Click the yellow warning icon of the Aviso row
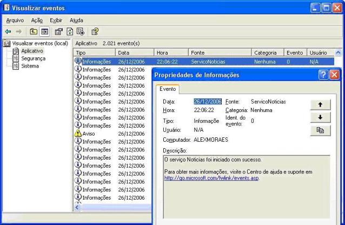This screenshot has width=345, height=225. point(78,133)
